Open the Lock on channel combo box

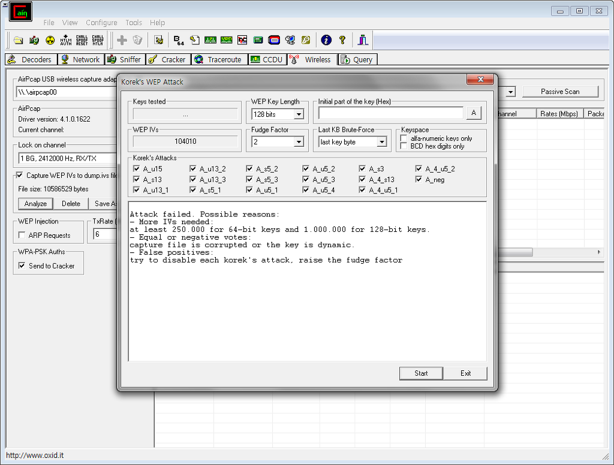pyautogui.click(x=68, y=158)
